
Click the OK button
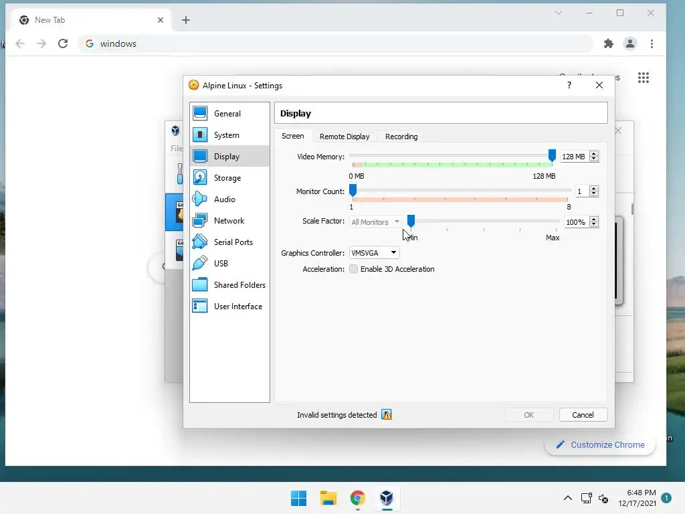coord(528,415)
